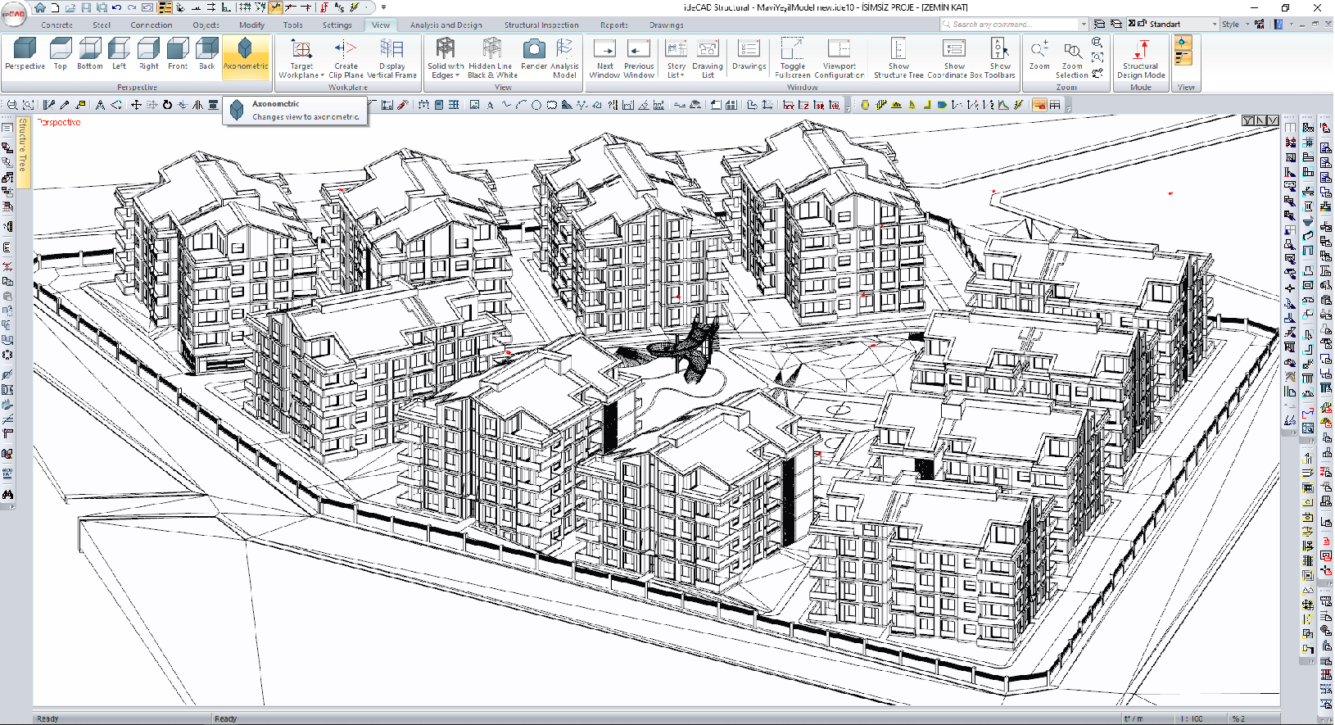This screenshot has height=725, width=1335.
Task: Click the Zoom tool
Action: pos(1039,54)
